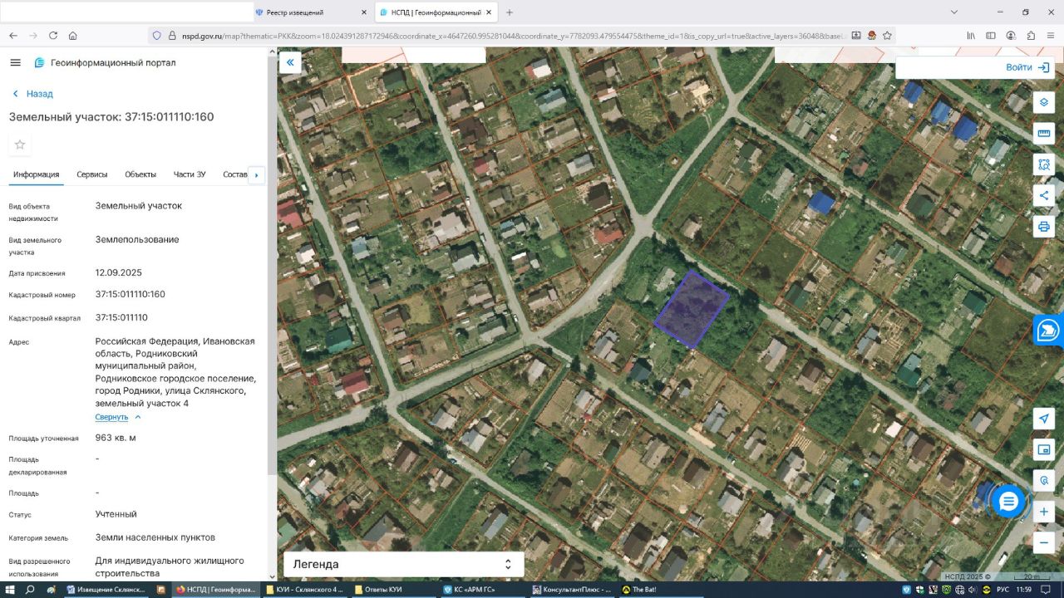Click the status value Учтенный
The width and height of the screenshot is (1064, 598).
(x=116, y=514)
